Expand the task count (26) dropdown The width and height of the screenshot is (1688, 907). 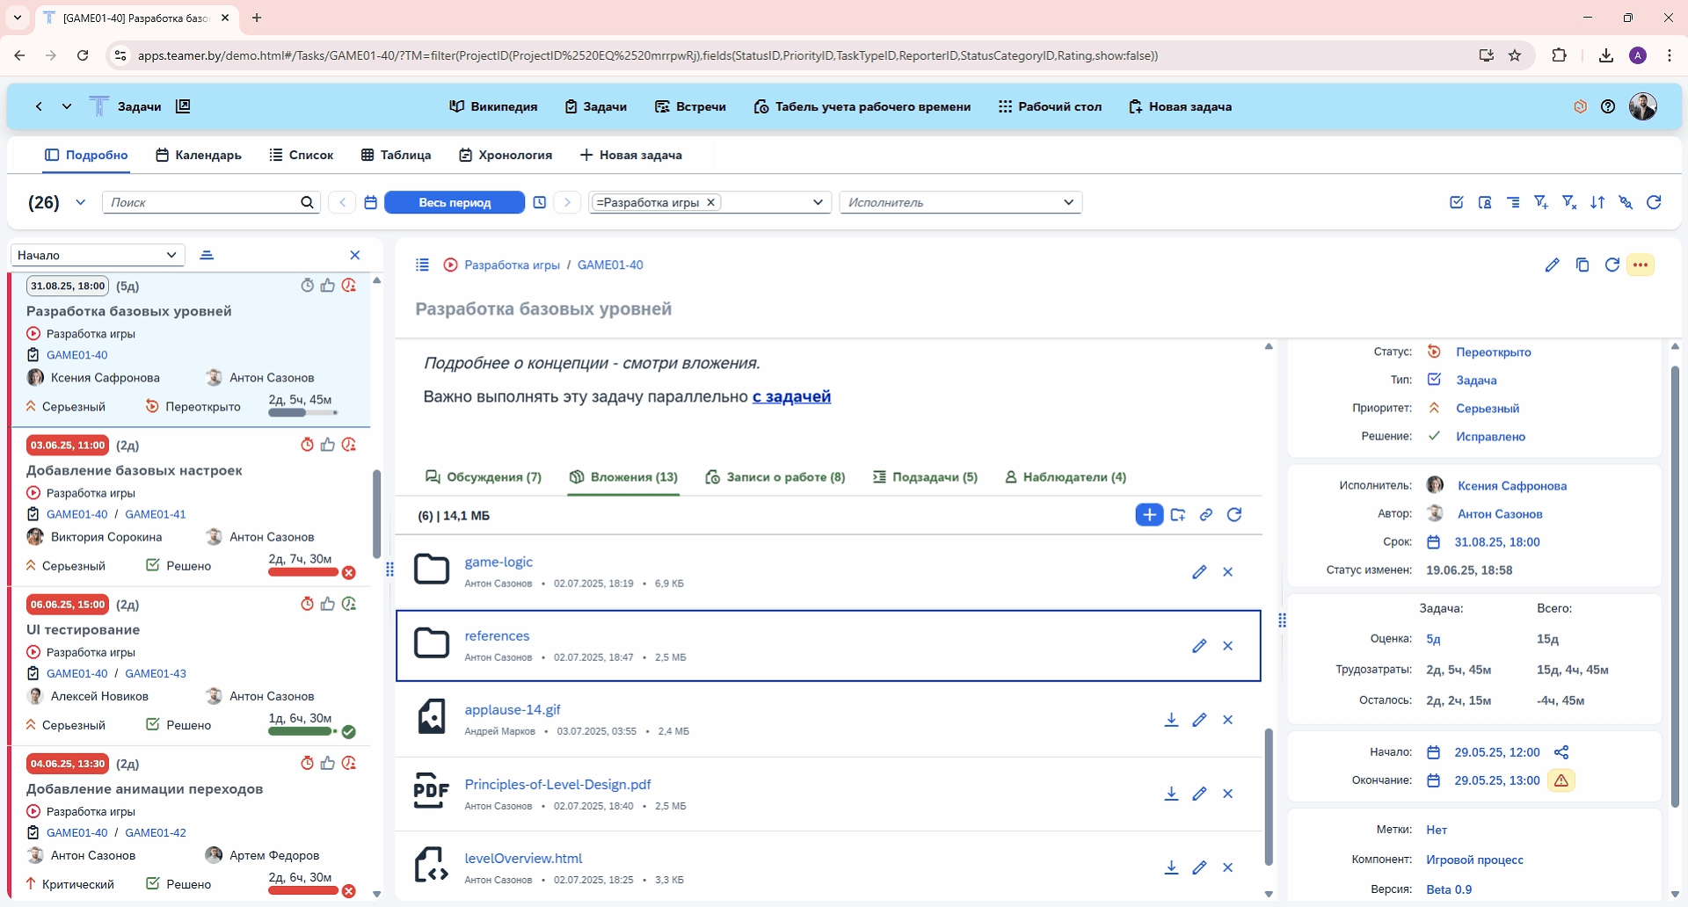point(80,203)
